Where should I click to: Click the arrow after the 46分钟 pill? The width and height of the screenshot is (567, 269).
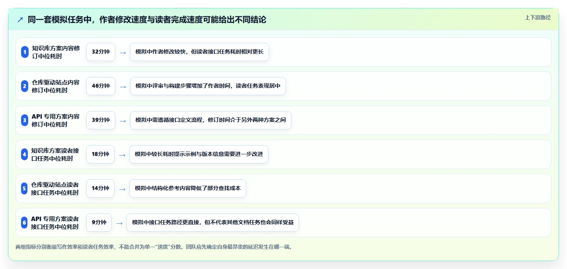pos(123,86)
